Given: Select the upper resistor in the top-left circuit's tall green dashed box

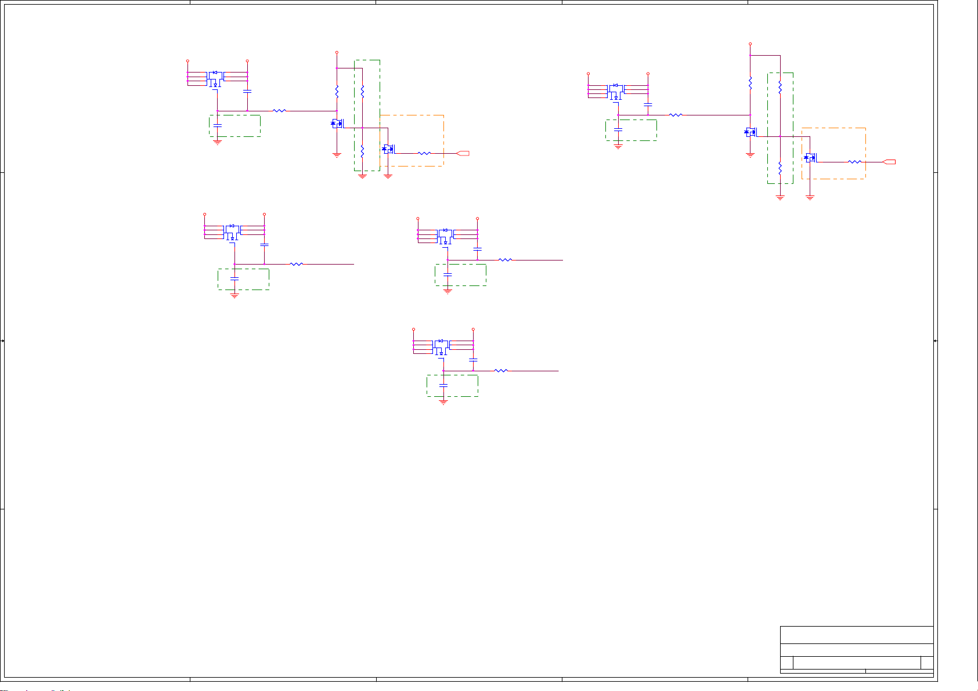Looking at the screenshot, I should click(362, 91).
